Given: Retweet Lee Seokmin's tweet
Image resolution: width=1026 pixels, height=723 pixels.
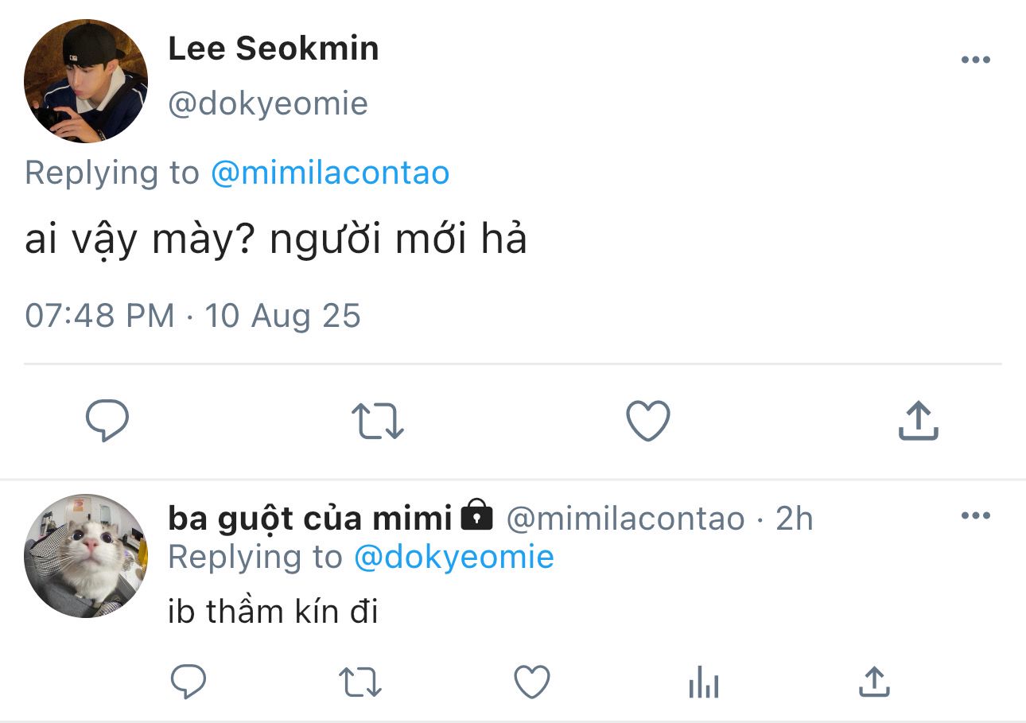Looking at the screenshot, I should pyautogui.click(x=378, y=421).
